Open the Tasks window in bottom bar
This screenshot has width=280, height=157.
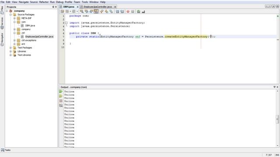tap(6, 150)
